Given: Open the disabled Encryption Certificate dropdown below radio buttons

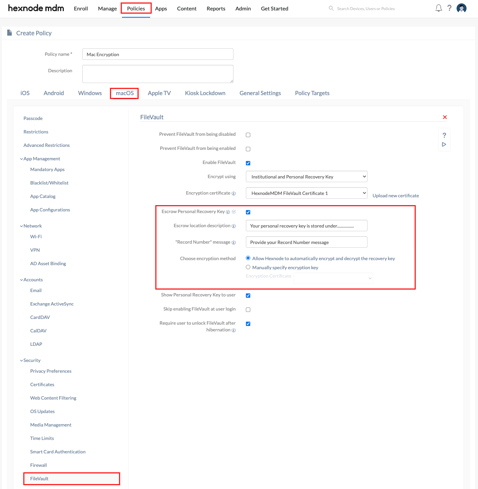Looking at the screenshot, I should (x=333, y=278).
